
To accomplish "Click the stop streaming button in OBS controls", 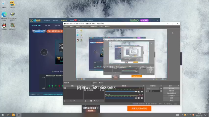I will pyautogui.click(x=171, y=88).
